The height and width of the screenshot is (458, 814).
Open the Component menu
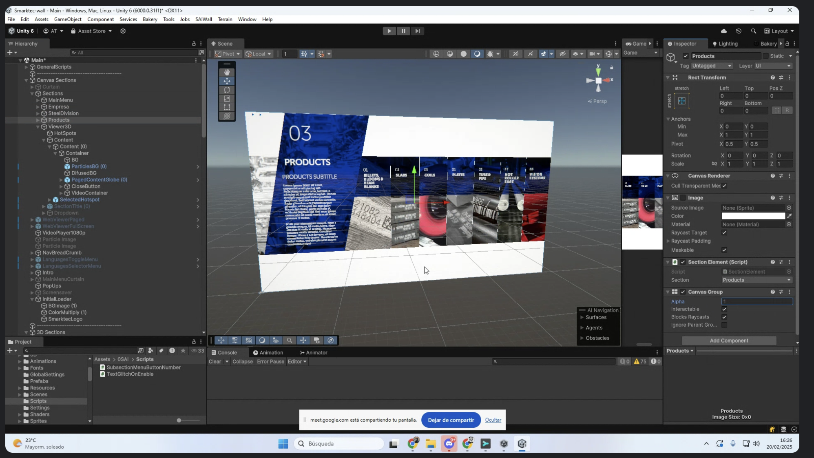(100, 20)
